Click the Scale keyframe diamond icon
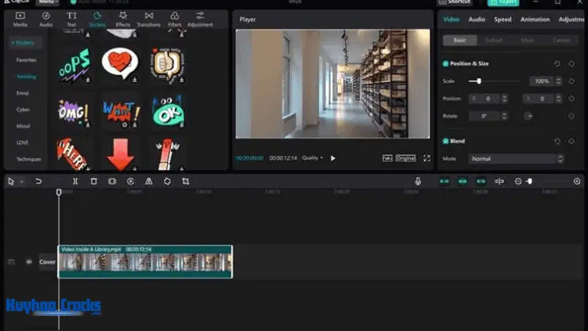This screenshot has height=331, width=588. click(x=571, y=81)
